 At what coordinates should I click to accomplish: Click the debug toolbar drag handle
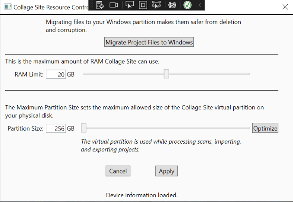click(91, 5)
